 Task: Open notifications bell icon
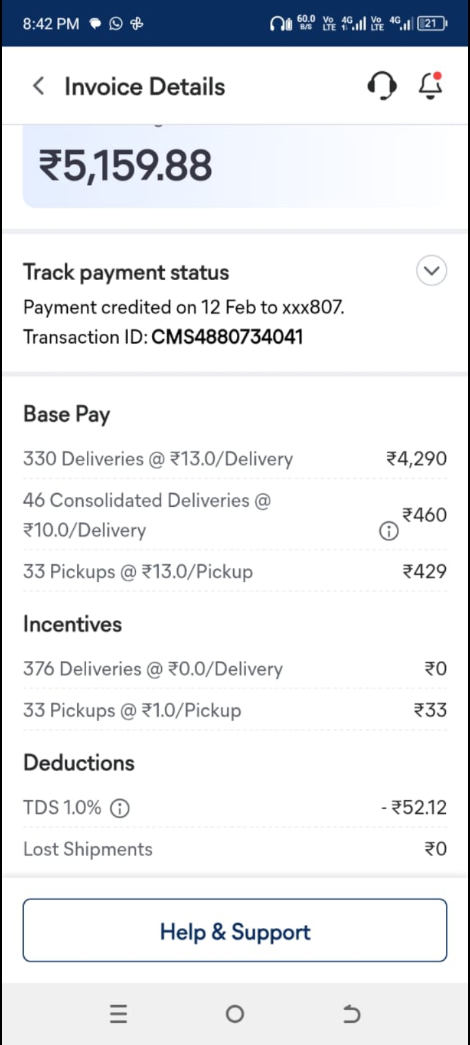430,86
